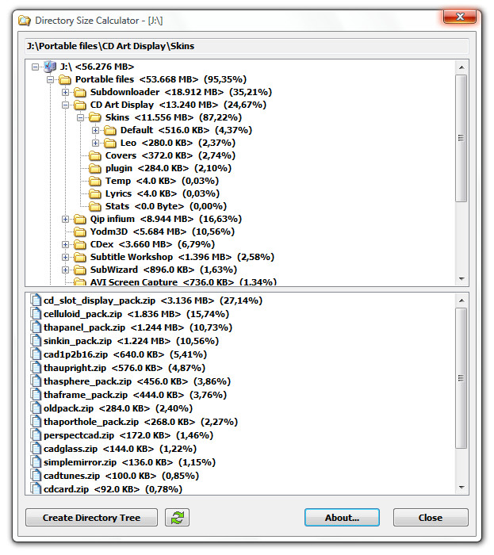Collapse the J:\ root node
494x555 pixels.
click(35, 67)
